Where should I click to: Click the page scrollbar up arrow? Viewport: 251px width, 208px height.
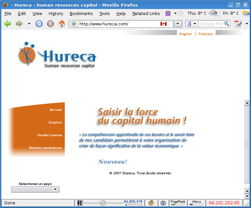[x=247, y=103]
